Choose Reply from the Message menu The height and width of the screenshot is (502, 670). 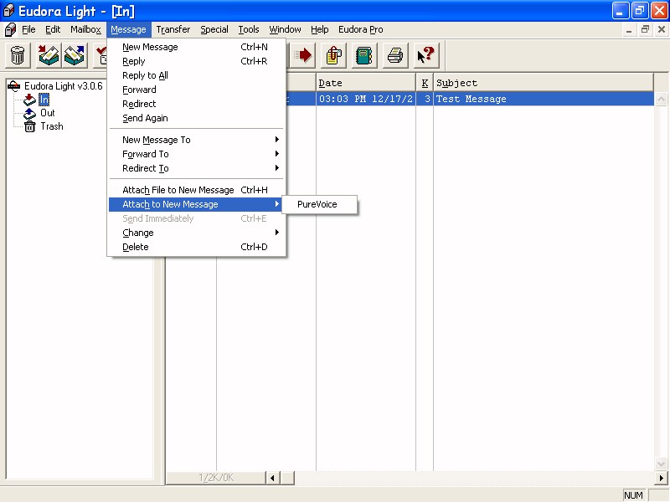click(196, 61)
